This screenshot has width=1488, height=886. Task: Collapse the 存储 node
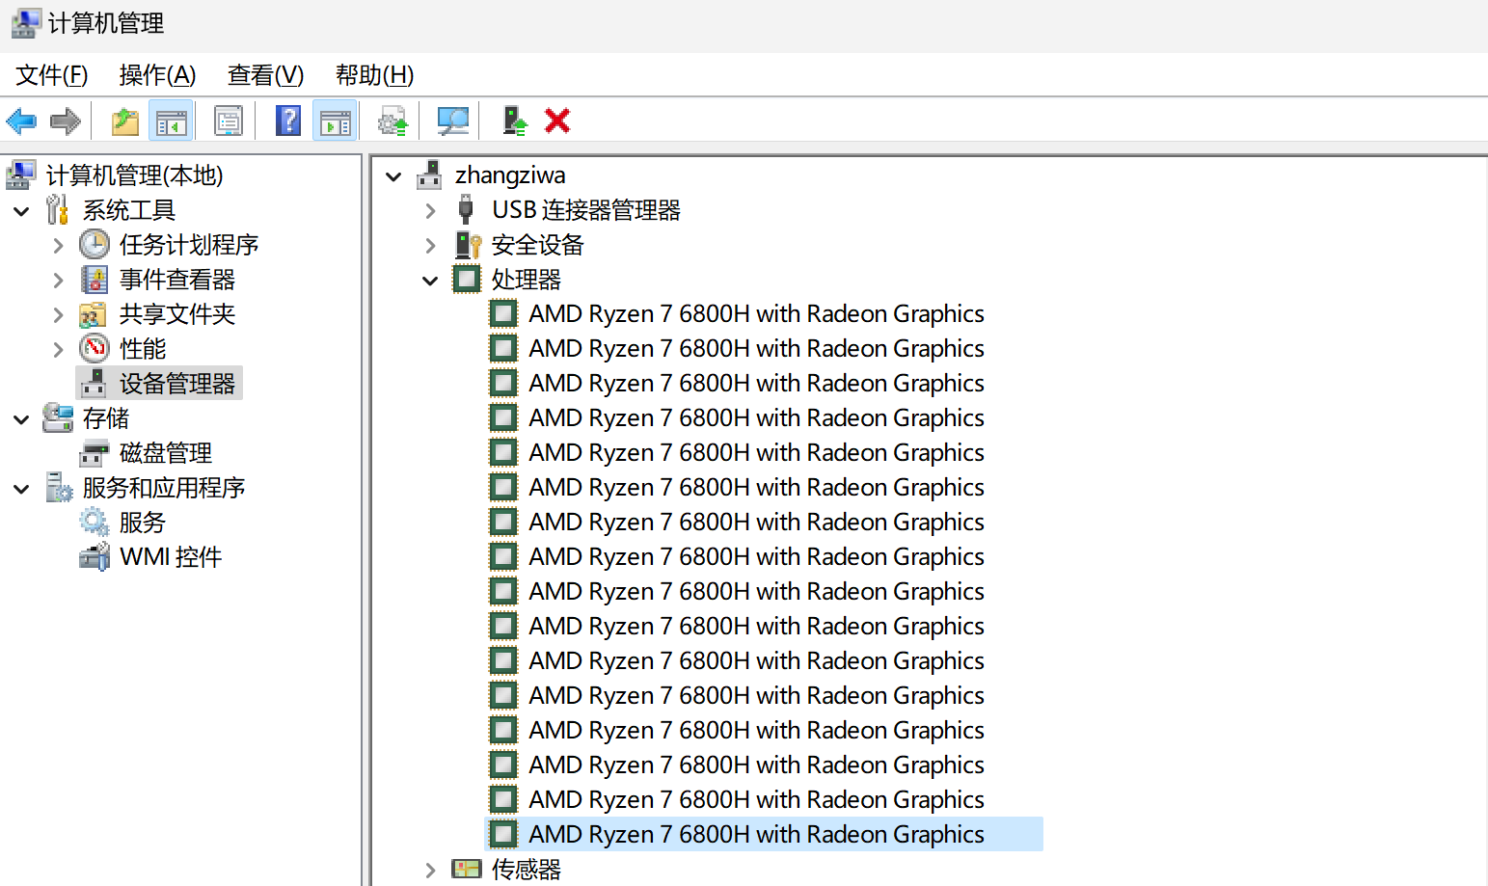(x=21, y=419)
